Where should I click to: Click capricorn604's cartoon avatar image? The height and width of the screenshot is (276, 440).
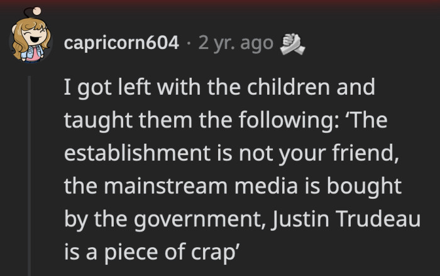[x=30, y=43]
